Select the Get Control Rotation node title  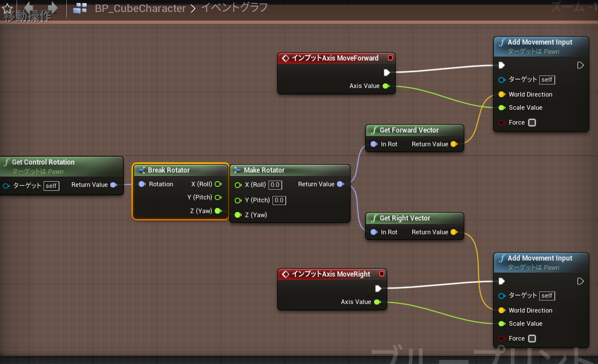click(x=43, y=162)
